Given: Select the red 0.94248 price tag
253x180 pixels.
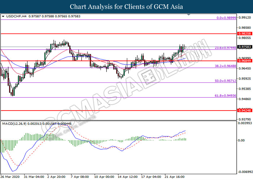Looking at the screenshot, I should [x=245, y=111].
